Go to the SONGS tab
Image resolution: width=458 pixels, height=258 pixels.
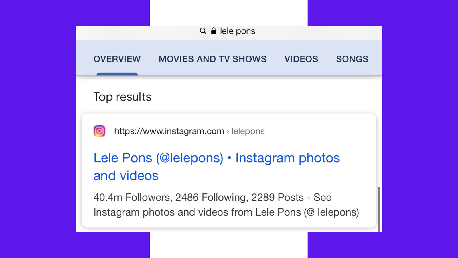(x=352, y=59)
